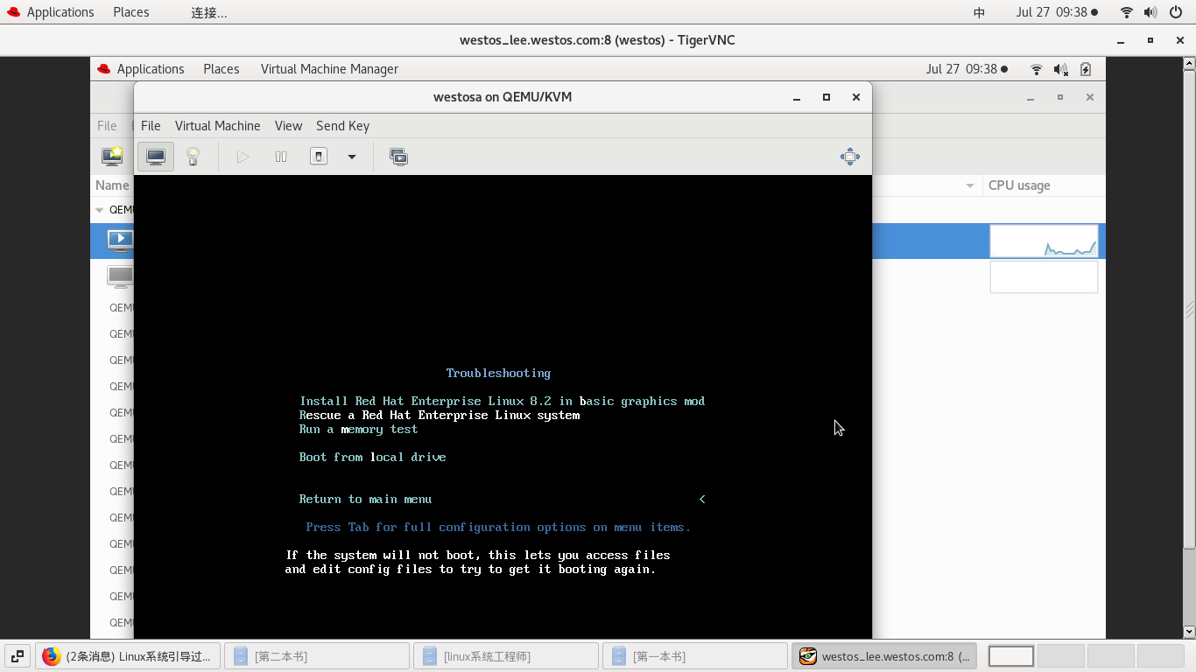Click the show desktop icon in bottom panel
This screenshot has height=672, width=1196.
[x=17, y=656]
